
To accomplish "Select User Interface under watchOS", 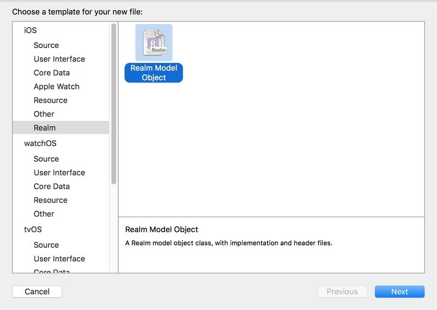I will pos(60,172).
